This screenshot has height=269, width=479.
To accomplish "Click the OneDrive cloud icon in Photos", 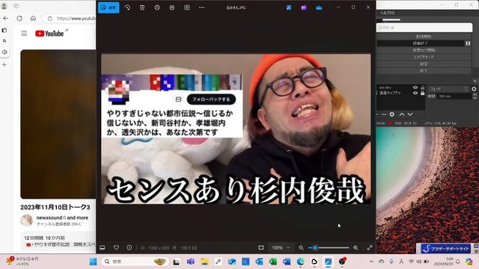I will tap(319, 7).
